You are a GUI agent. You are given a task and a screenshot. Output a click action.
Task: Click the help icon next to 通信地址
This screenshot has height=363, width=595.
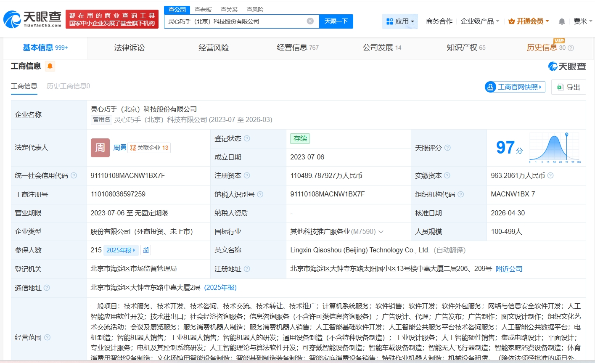click(x=47, y=288)
